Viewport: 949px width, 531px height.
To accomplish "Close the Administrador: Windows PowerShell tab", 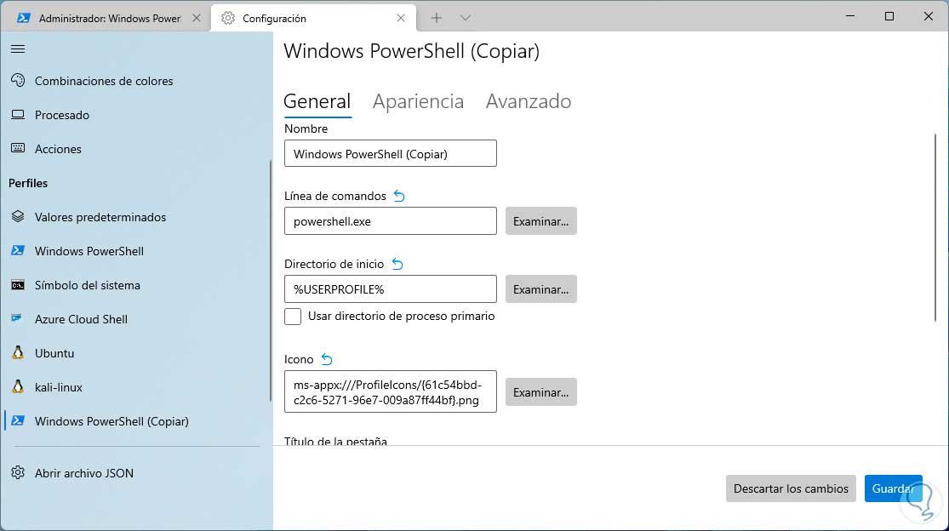I will point(197,18).
